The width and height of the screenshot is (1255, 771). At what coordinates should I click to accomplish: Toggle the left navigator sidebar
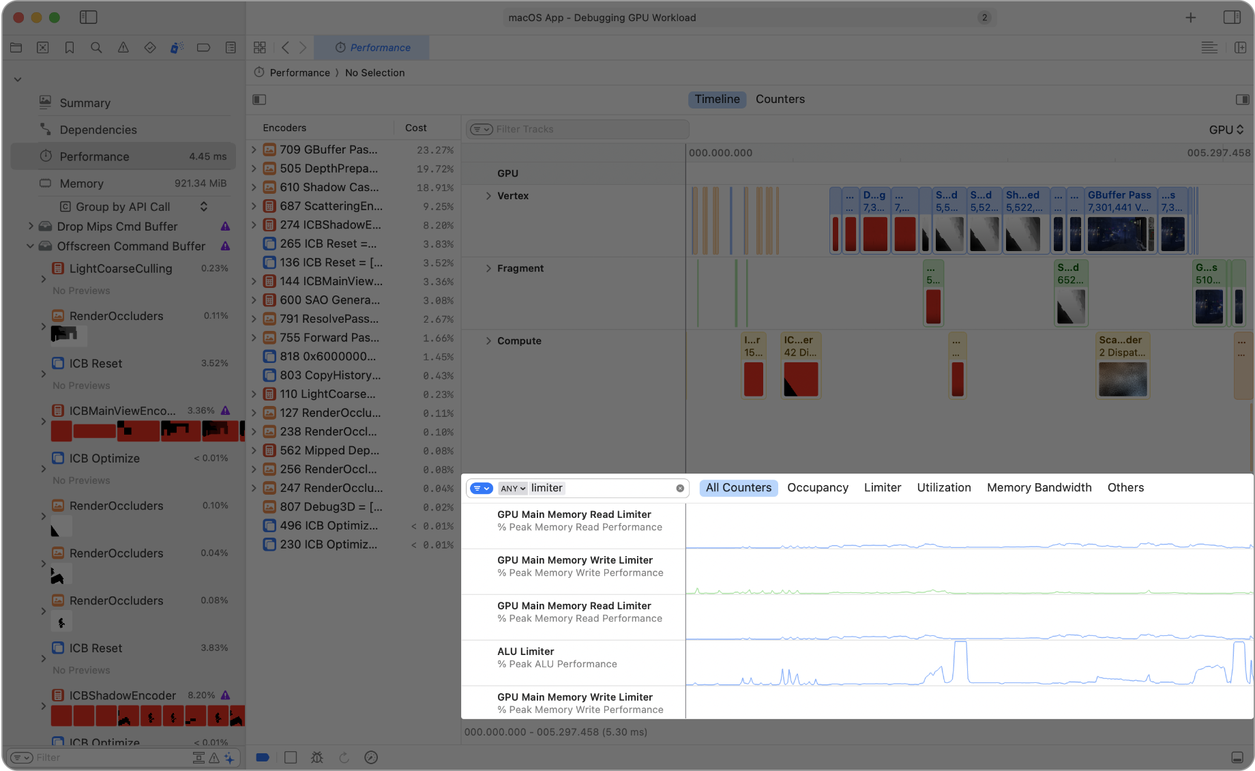tap(89, 18)
